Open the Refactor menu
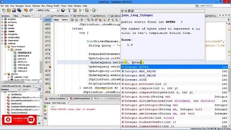231x130 pixels. coord(36,6)
